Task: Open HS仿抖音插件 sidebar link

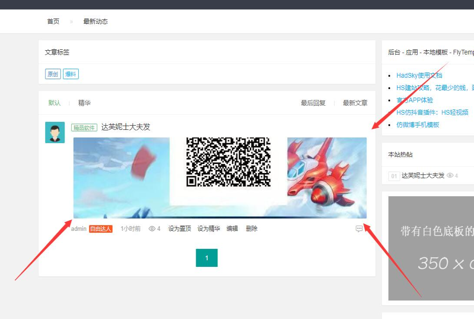Action: coord(432,113)
